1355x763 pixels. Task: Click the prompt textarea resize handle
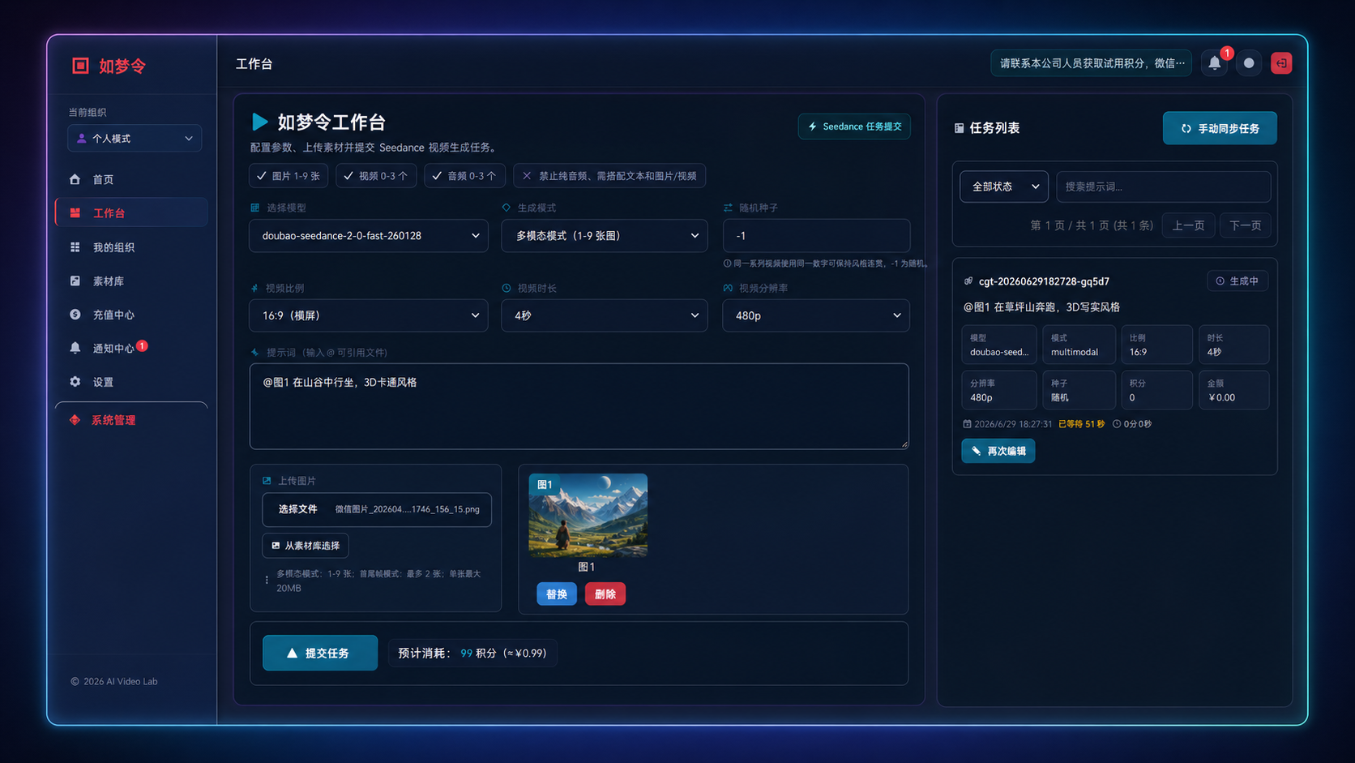[904, 444]
